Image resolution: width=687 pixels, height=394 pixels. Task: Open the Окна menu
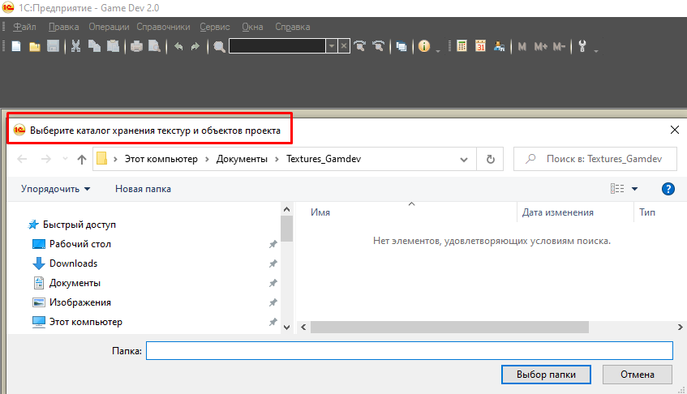click(x=252, y=27)
